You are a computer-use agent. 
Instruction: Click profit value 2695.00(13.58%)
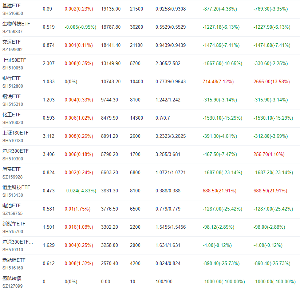[272, 81]
